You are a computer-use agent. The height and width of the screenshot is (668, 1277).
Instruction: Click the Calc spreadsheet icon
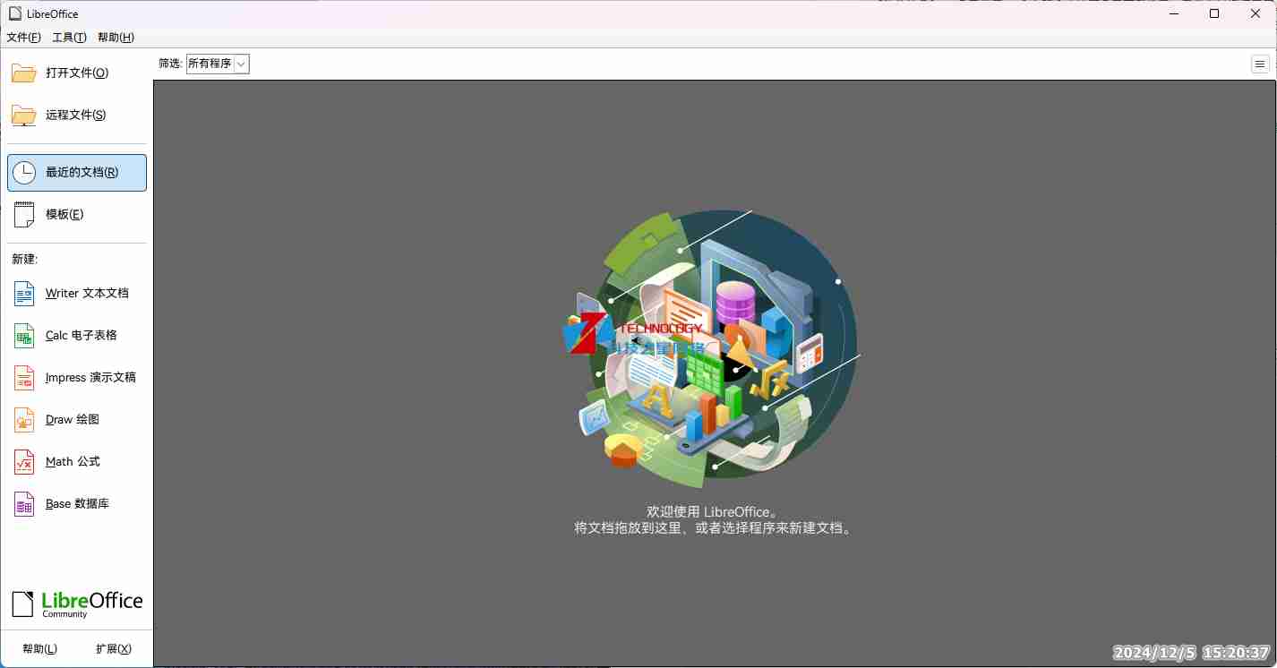[x=24, y=336]
